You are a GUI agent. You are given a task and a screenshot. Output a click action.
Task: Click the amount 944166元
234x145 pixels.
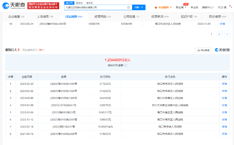tap(105, 98)
